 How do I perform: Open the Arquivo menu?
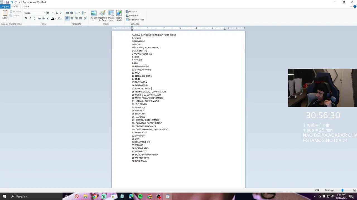click(5, 6)
